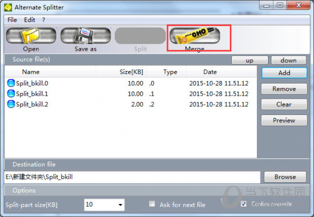Image resolution: width=314 pixels, height=217 pixels.
Task: Open the File menu
Action: tap(12, 20)
